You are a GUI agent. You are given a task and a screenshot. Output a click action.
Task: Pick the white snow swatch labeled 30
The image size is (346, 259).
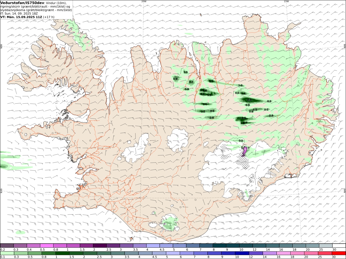click(339, 246)
